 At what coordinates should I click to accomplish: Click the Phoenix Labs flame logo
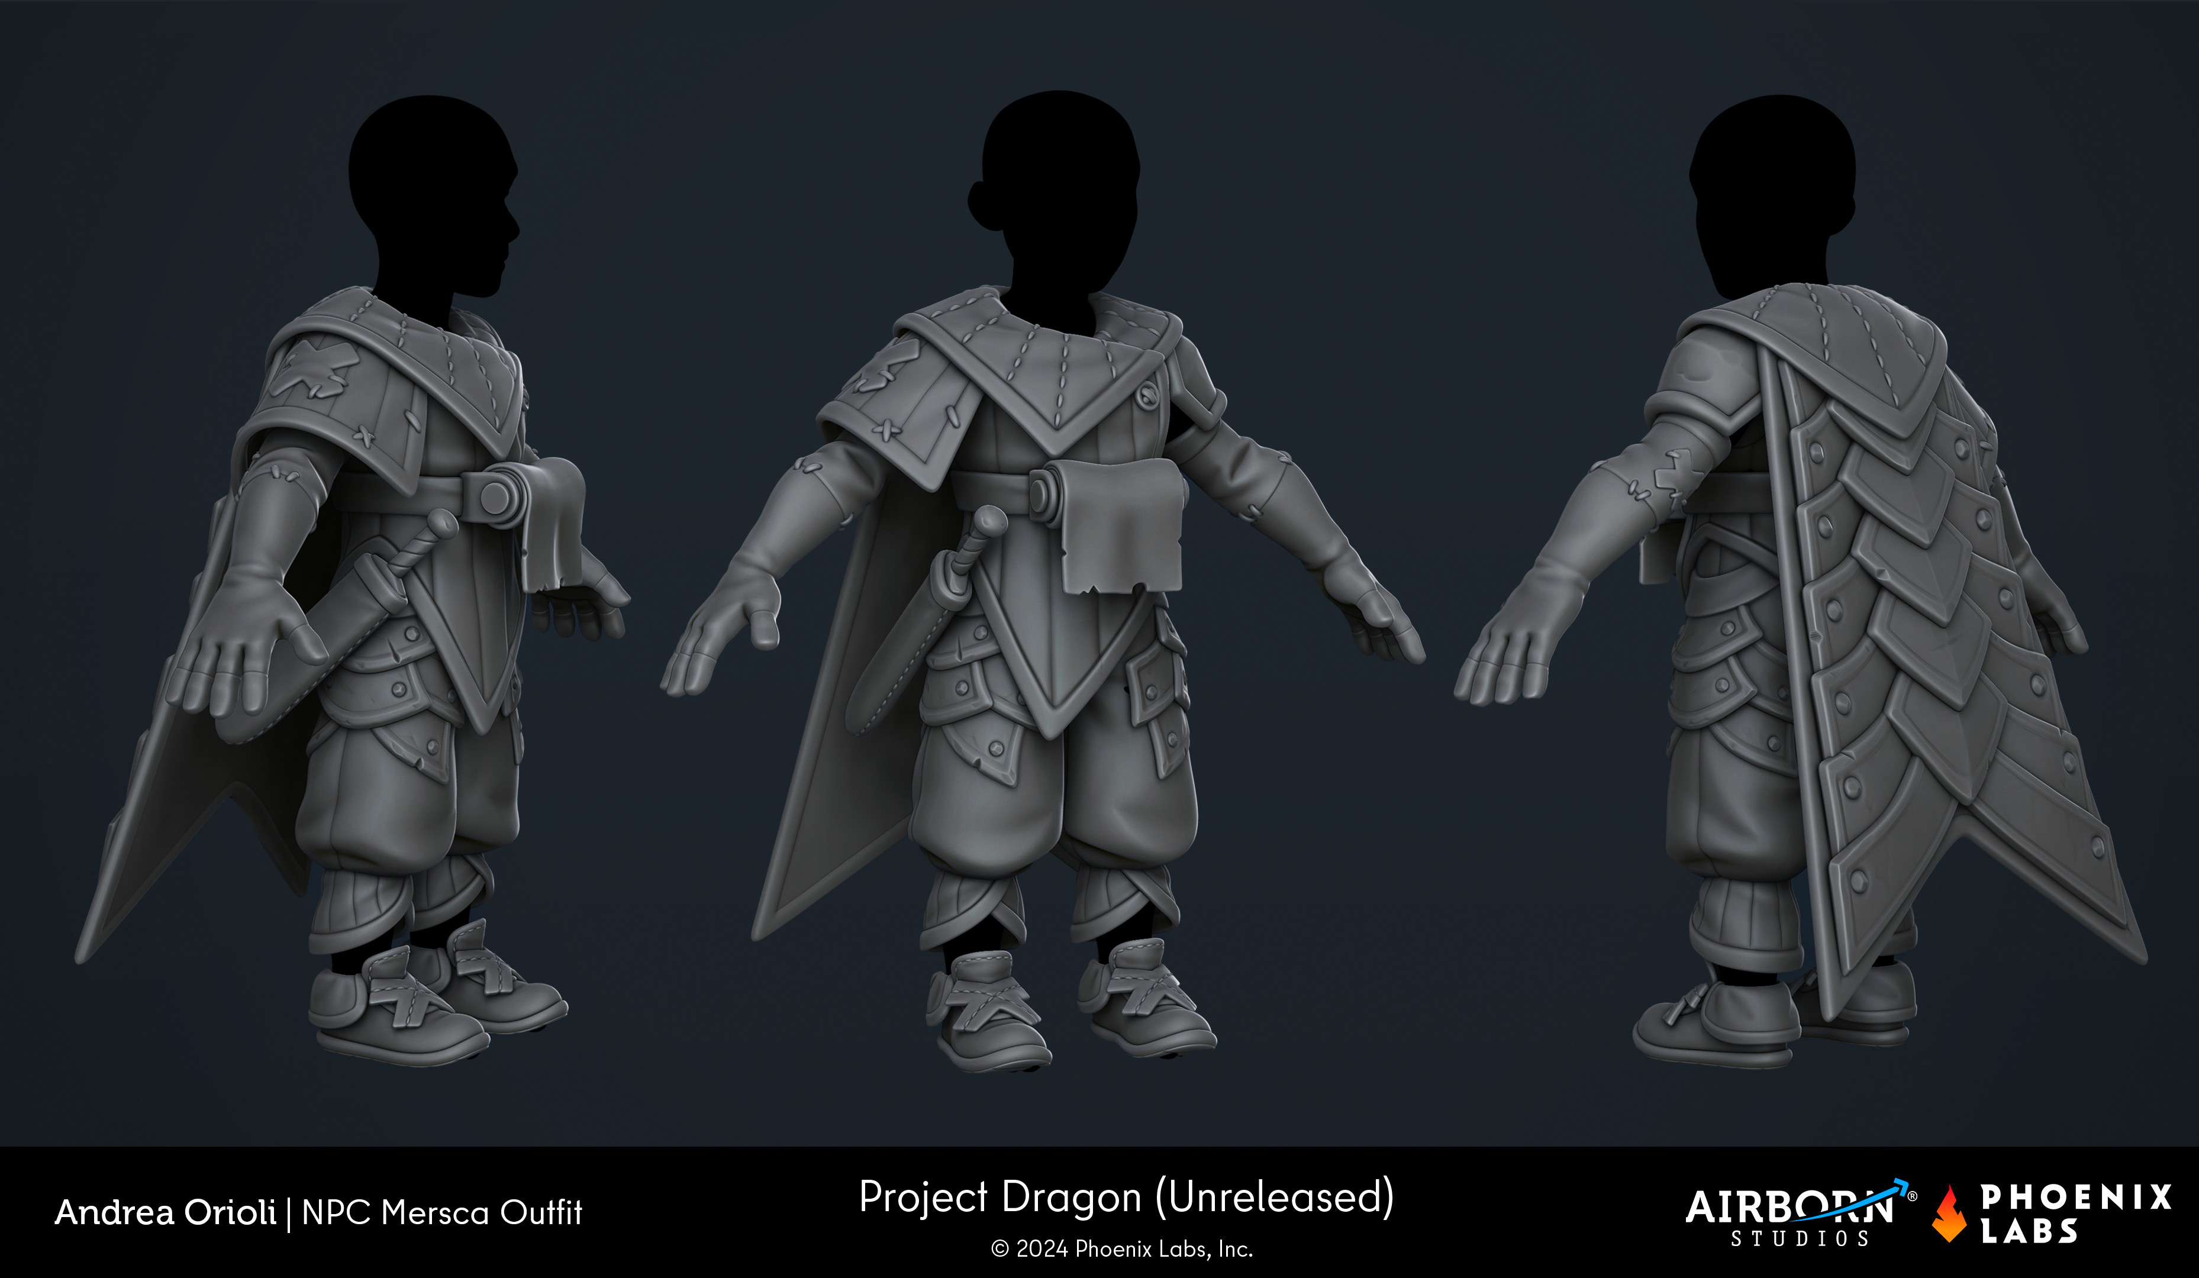pos(1949,1214)
